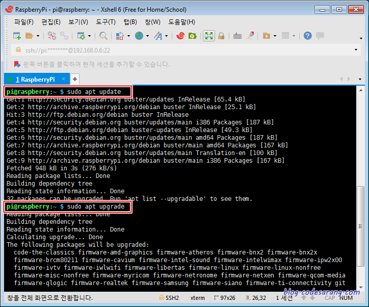Click the file transfer arrows icon
369x307 pixels.
point(120,36)
